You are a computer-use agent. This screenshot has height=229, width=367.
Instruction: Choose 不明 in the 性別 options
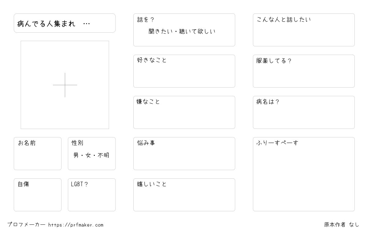click(x=103, y=155)
